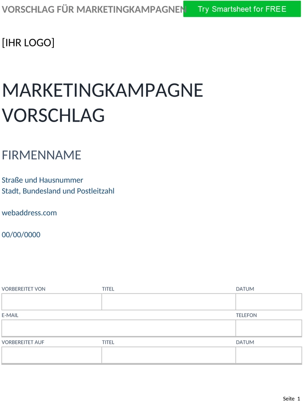Click the VORBEREITET VON input field
Viewport: 303px width, 402px height.
coord(52,302)
